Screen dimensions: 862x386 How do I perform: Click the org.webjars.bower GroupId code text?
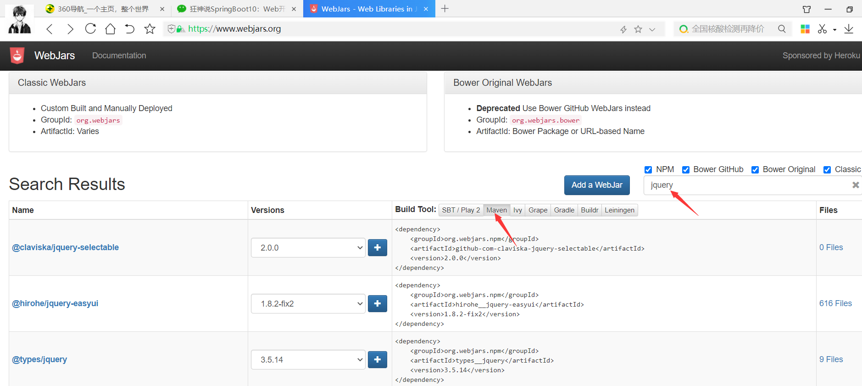point(545,120)
